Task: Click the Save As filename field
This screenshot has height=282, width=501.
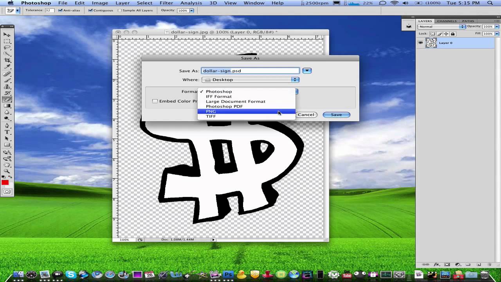Action: pos(250,71)
